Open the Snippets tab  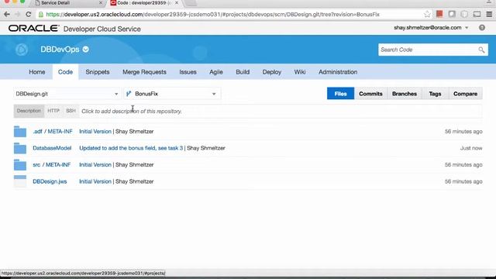tap(98, 72)
